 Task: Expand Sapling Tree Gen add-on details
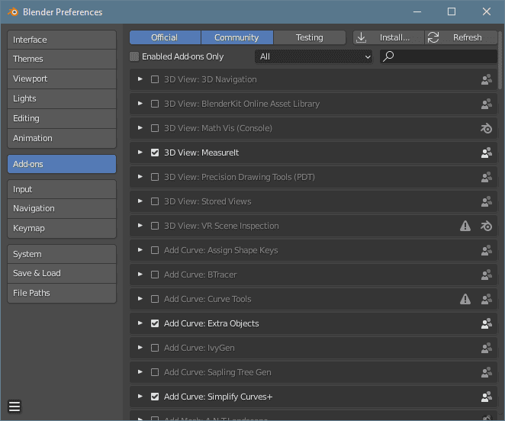coord(140,371)
